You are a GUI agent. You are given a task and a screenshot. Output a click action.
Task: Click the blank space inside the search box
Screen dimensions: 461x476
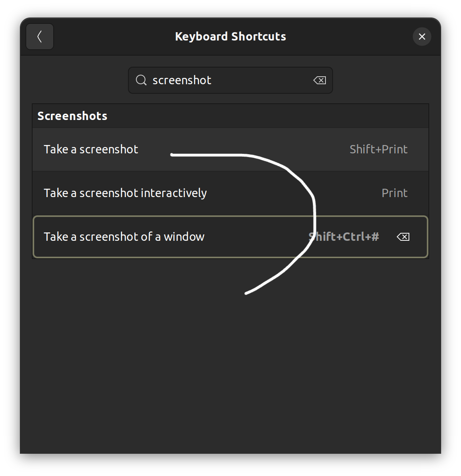[x=262, y=80]
